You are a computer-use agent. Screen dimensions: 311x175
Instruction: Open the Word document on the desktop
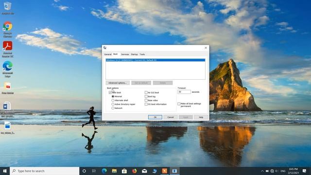click(8, 109)
